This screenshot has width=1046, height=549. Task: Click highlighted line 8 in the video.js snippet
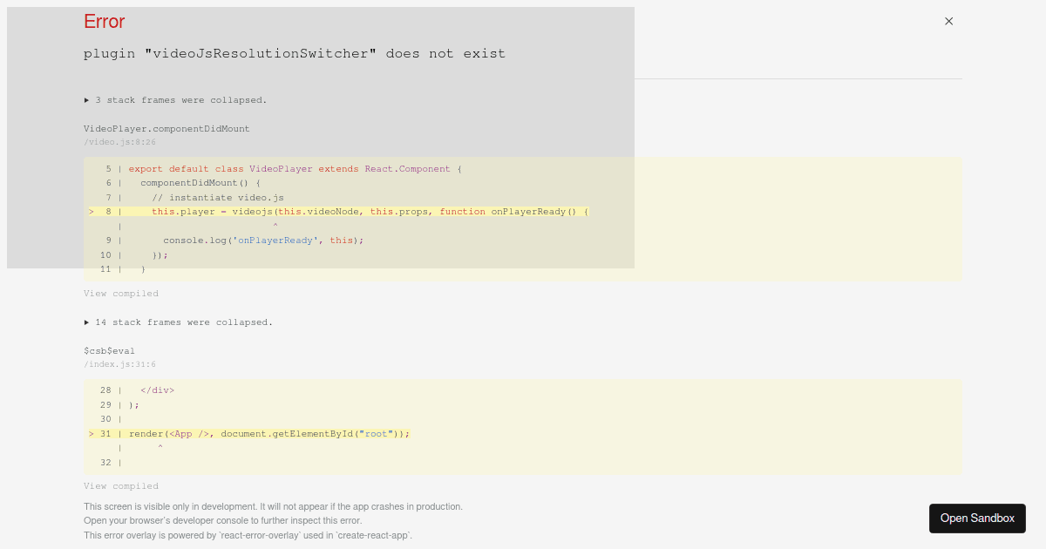349,211
